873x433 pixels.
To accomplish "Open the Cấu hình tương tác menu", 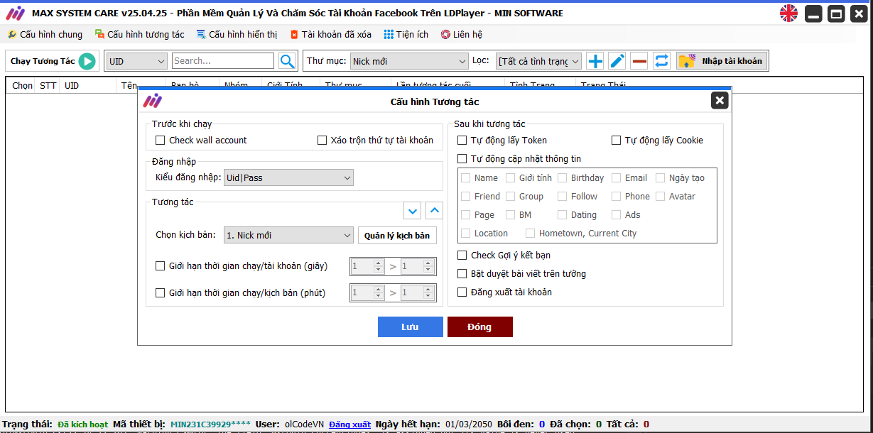I will [x=140, y=34].
